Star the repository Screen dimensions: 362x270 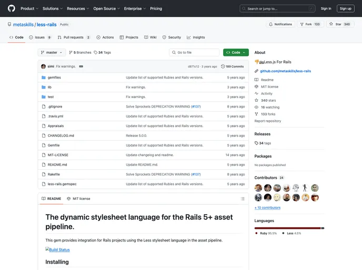[340, 24]
